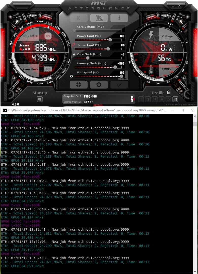Toggle power/temp limit link icon
198x274 pixels.
click(x=73, y=45)
